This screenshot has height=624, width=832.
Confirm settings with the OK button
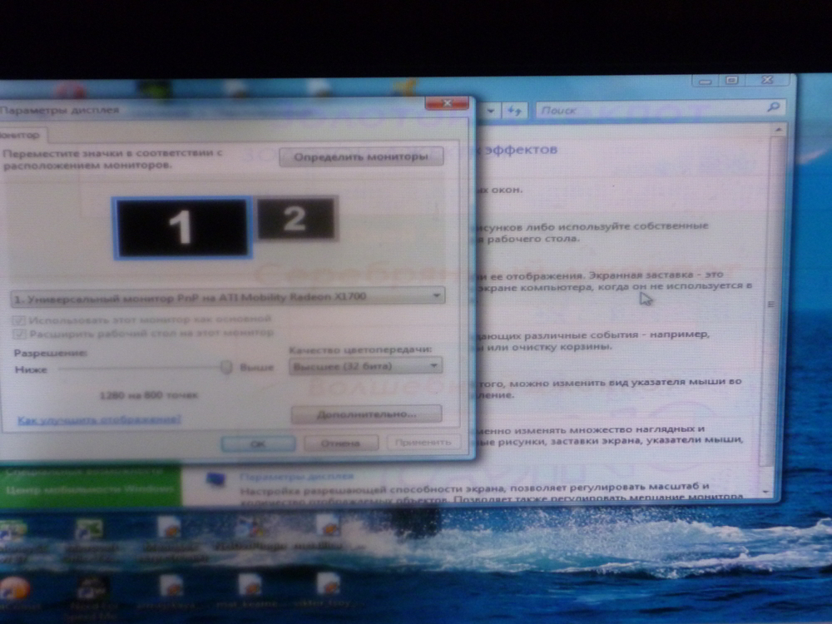(x=258, y=443)
